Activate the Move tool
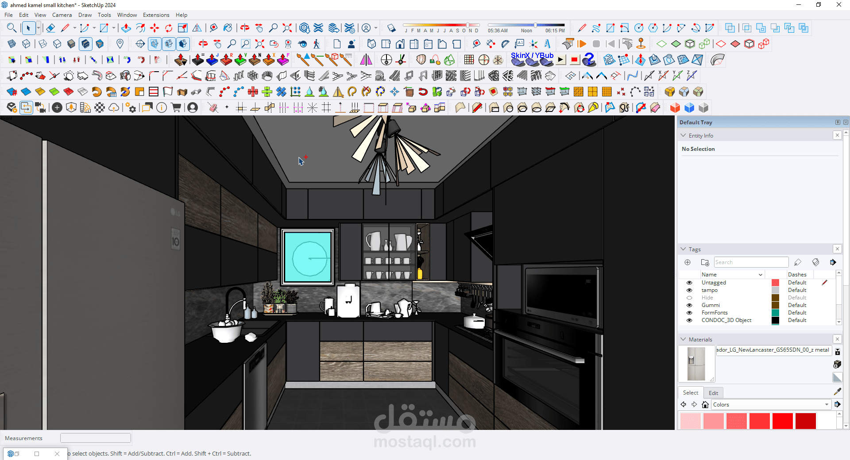Screen dimensions: 850x460 (x=155, y=28)
